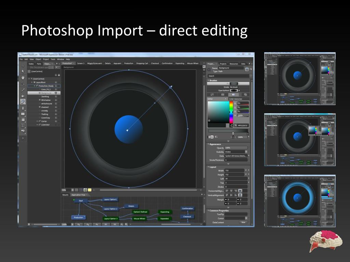Switch to the Resources panel tab
Image resolution: width=350 pixels, height=262 pixels.
point(234,64)
